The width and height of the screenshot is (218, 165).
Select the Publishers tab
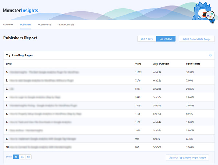pyautogui.click(x=25, y=25)
